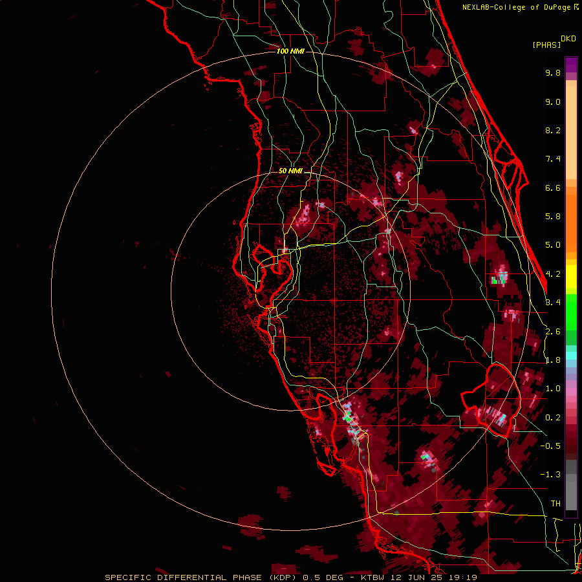The width and height of the screenshot is (582, 582).
Task: Select the 50 NMI range ring label
Action: 290,171
